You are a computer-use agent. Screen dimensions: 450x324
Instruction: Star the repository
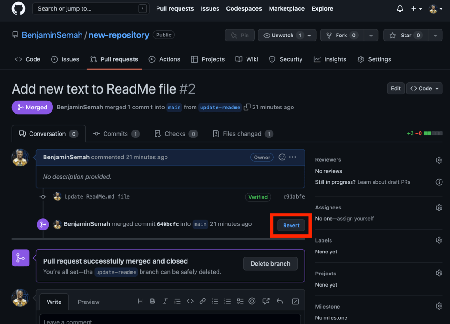405,35
